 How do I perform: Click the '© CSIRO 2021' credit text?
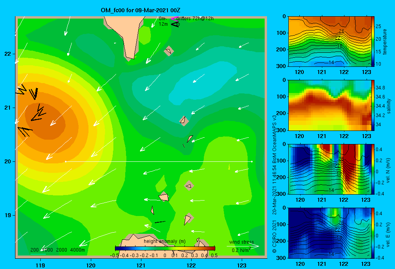[275, 236]
